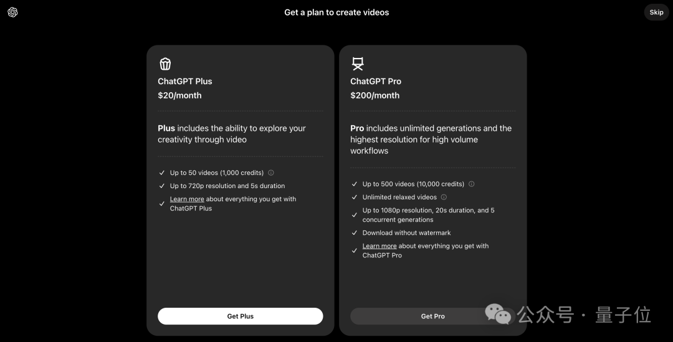
Task: Click the director chair icon on Pro plan
Action: tap(358, 64)
